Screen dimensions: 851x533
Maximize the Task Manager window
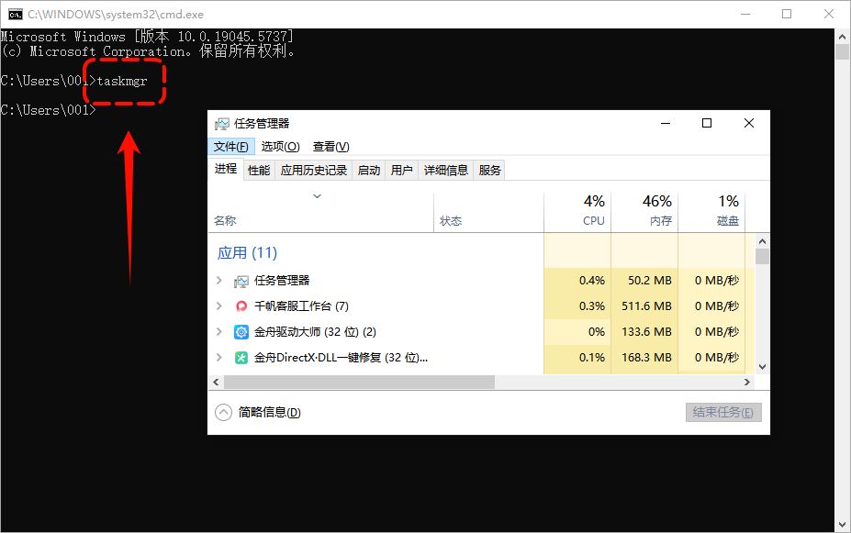[x=707, y=123]
